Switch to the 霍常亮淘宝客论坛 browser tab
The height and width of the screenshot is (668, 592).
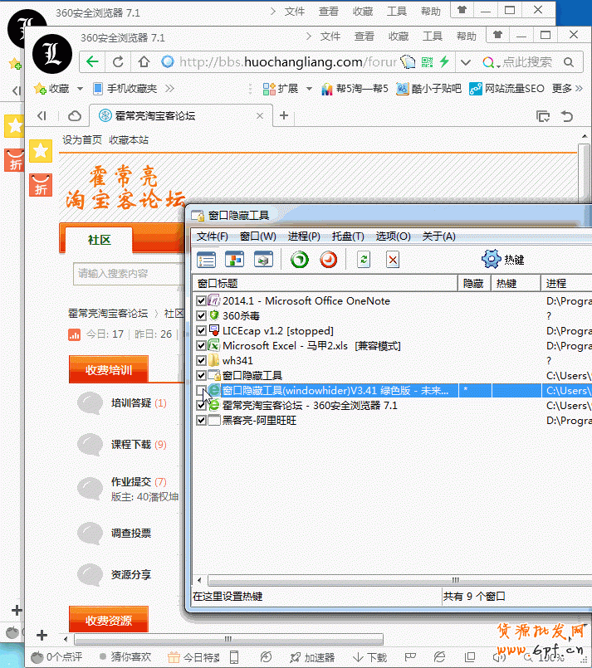(x=181, y=115)
